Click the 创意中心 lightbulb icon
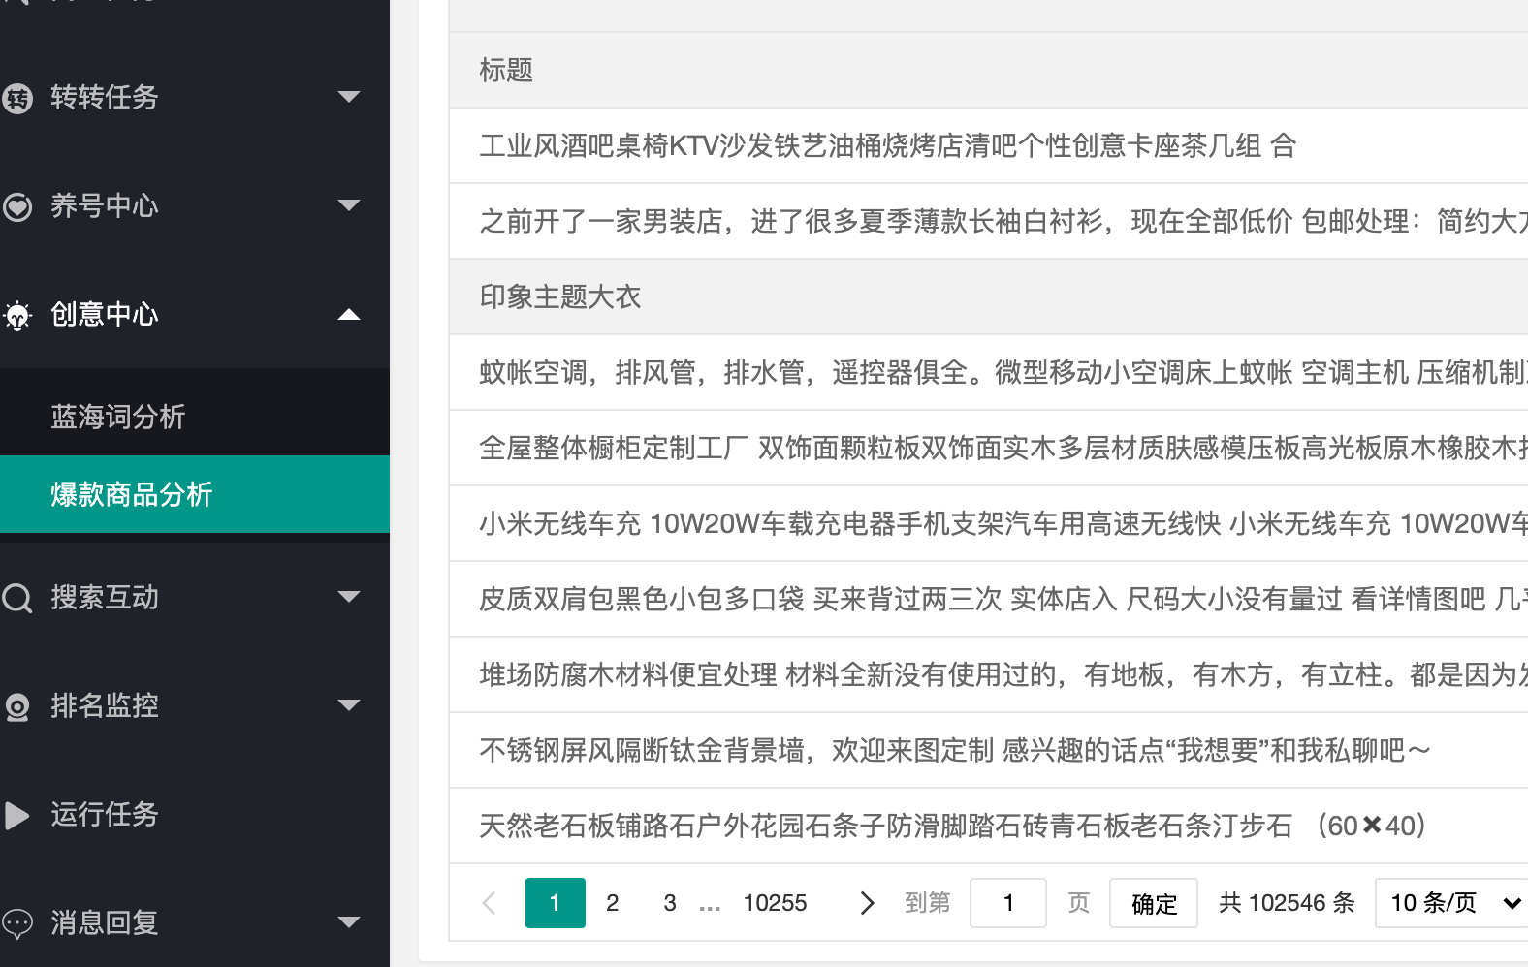The height and width of the screenshot is (967, 1528). click(17, 315)
